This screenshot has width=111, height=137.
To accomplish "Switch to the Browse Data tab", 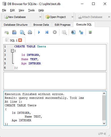I will click(x=41, y=25).
